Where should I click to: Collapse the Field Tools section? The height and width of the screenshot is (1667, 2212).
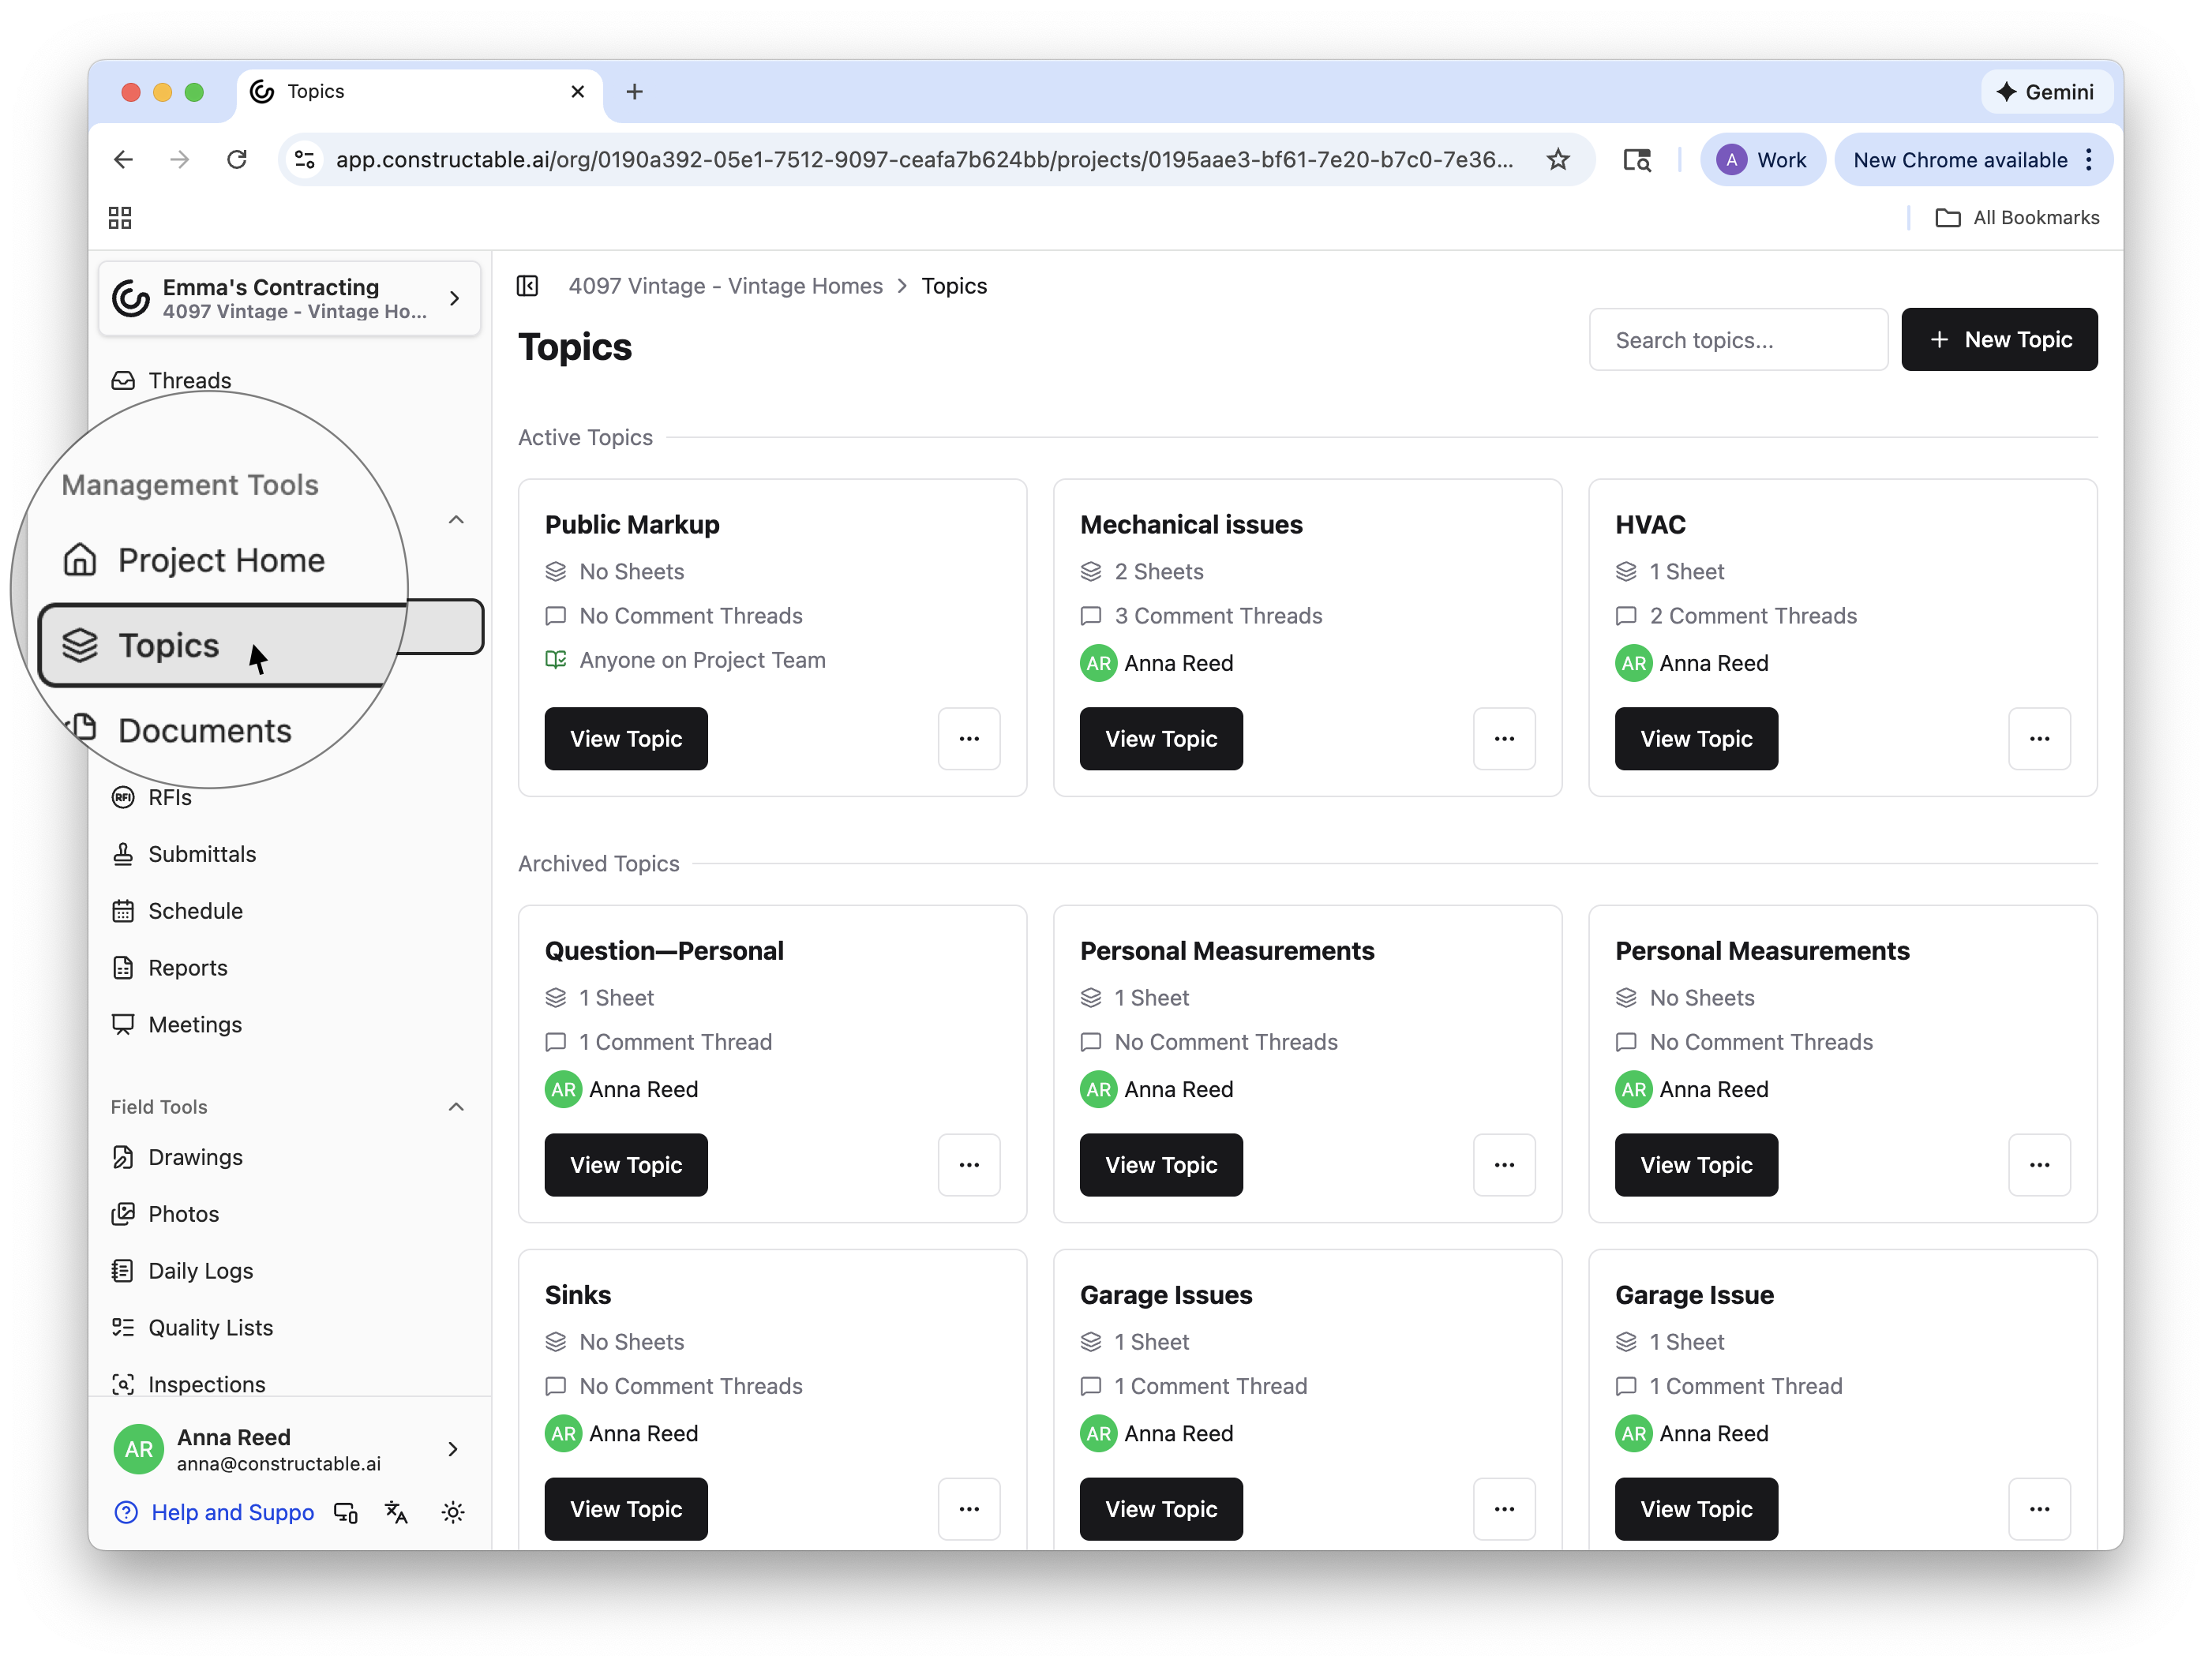(456, 1107)
